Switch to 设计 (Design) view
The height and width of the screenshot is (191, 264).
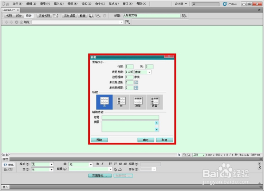tap(29, 16)
